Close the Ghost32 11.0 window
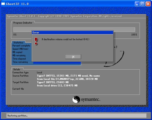The image size is (152, 120). click(x=148, y=4)
